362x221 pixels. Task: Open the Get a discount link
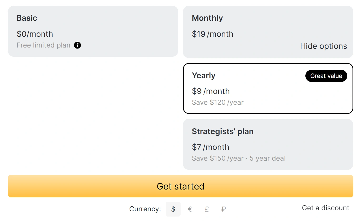click(325, 208)
